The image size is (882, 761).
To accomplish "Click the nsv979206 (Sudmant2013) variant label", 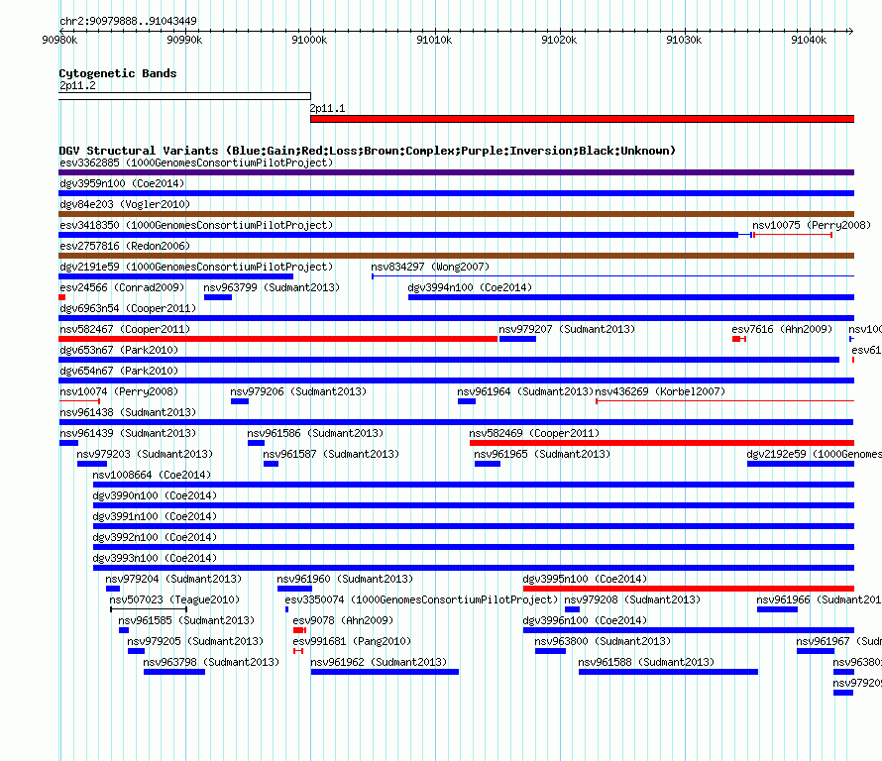I will point(298,392).
